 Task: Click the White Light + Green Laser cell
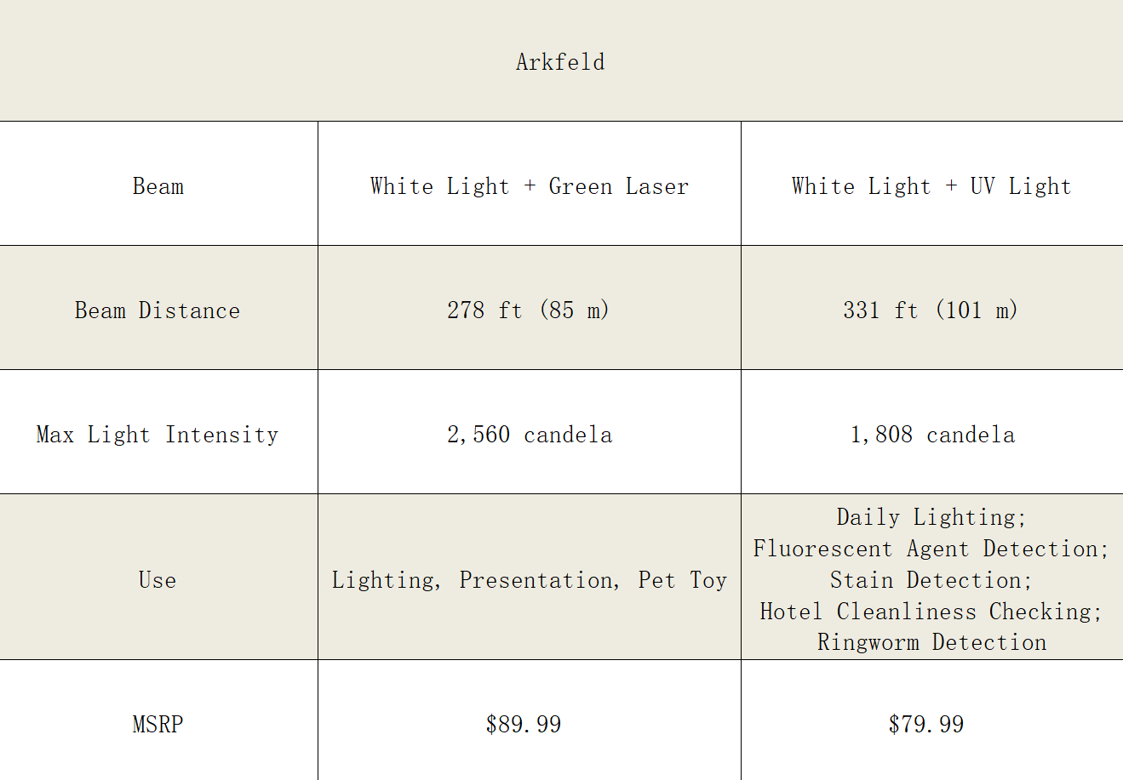[x=530, y=186]
